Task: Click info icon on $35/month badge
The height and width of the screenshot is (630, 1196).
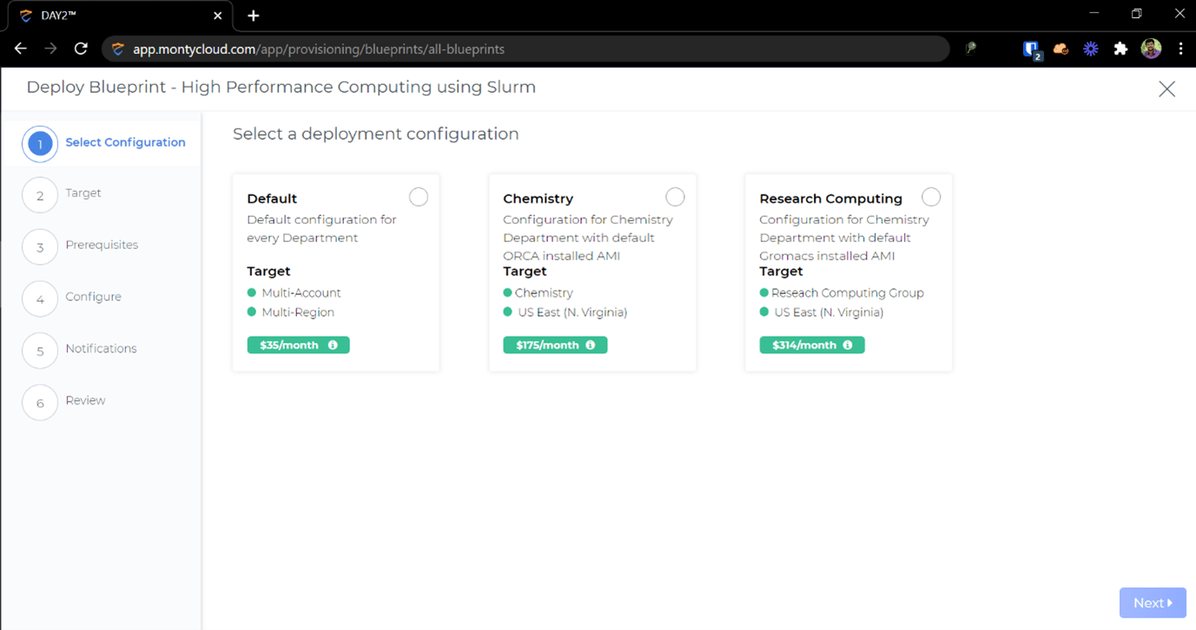Action: [333, 345]
